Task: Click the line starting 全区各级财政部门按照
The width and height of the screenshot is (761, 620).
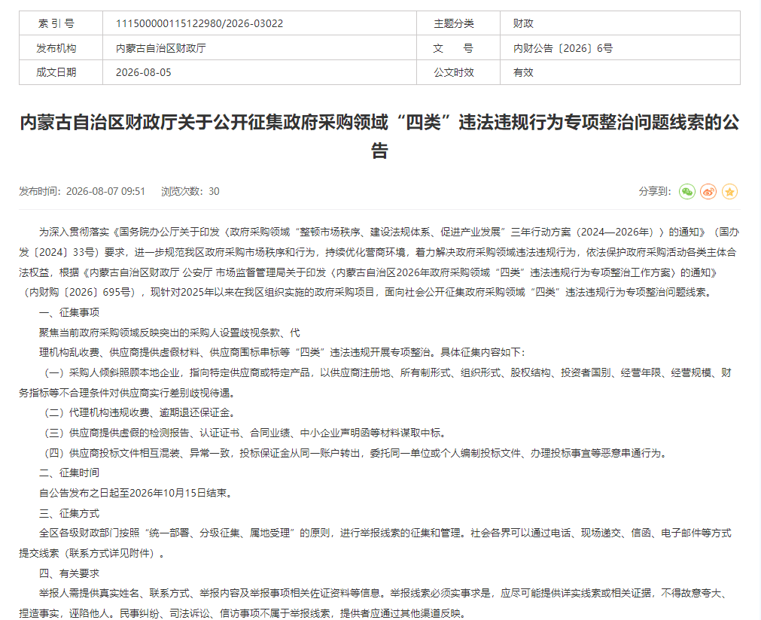Action: 385,533
